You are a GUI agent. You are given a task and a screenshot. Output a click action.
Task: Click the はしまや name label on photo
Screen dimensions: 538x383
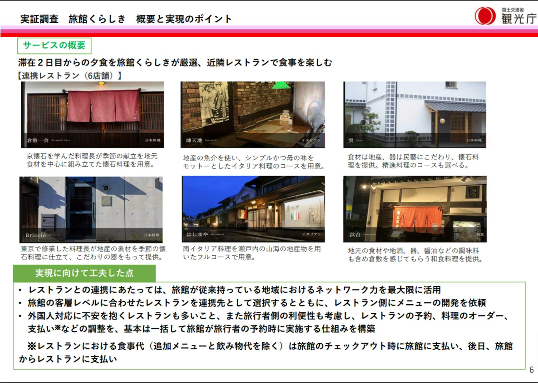coord(197,234)
